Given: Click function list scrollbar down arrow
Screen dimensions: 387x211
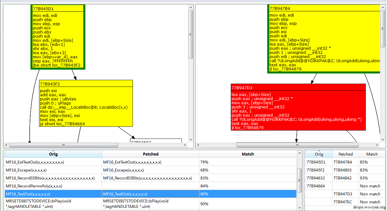Looking at the screenshot, I should point(299,207).
